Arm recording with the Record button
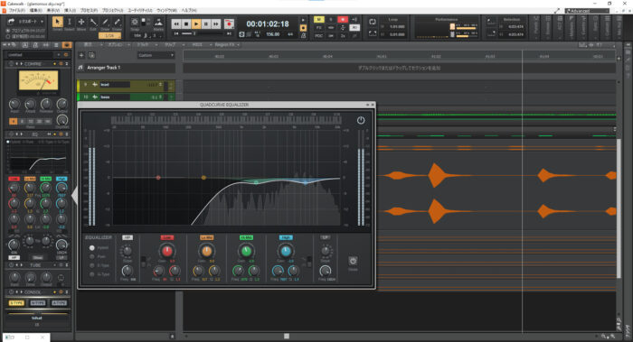The height and width of the screenshot is (342, 633). (x=229, y=24)
